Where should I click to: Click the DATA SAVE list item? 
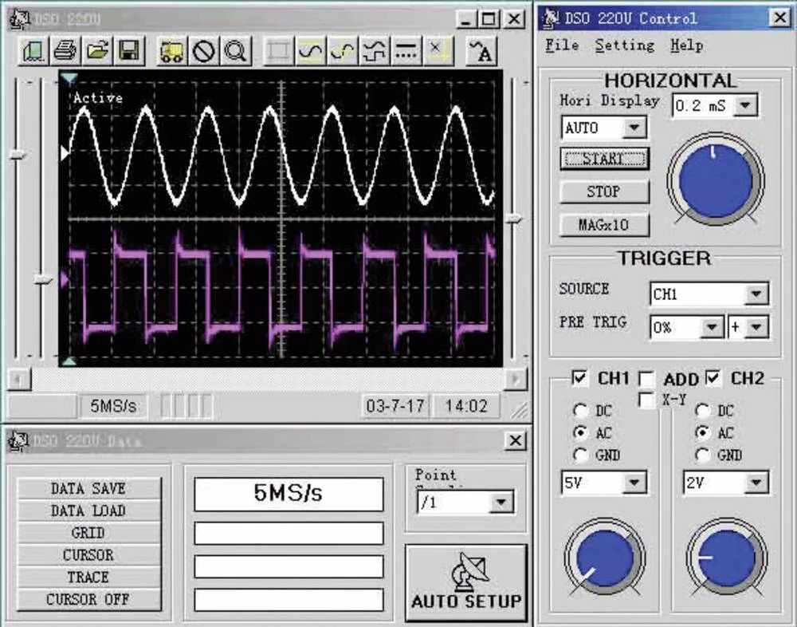tap(88, 488)
